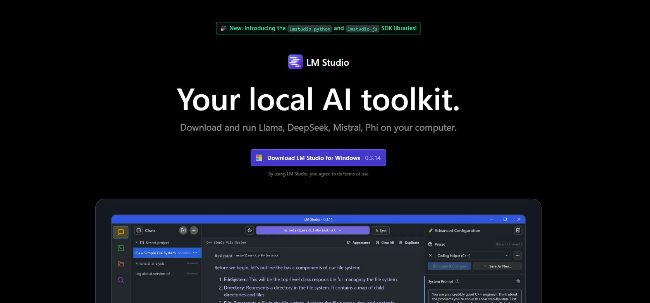The image size is (650, 303).
Task: Click the Advanced Configuration pencil icon
Action: coord(430,230)
